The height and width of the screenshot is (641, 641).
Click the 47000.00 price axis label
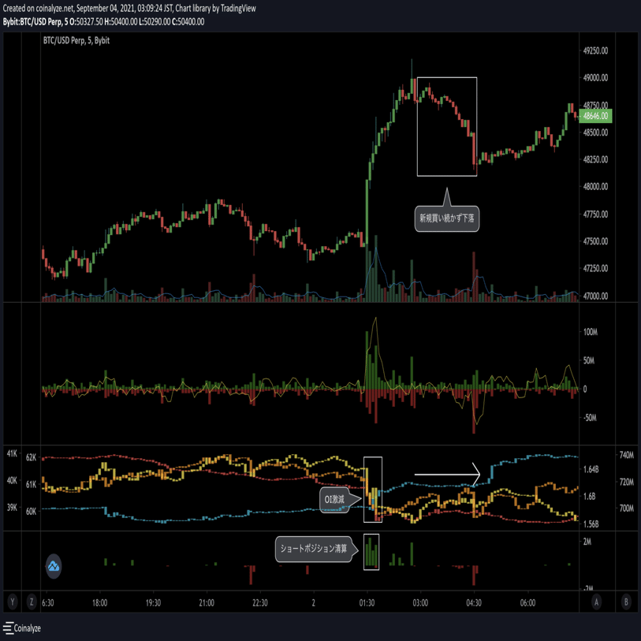pyautogui.click(x=595, y=296)
